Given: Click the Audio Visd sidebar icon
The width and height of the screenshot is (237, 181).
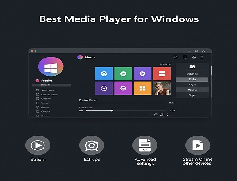Looking at the screenshot, I should point(37,90).
